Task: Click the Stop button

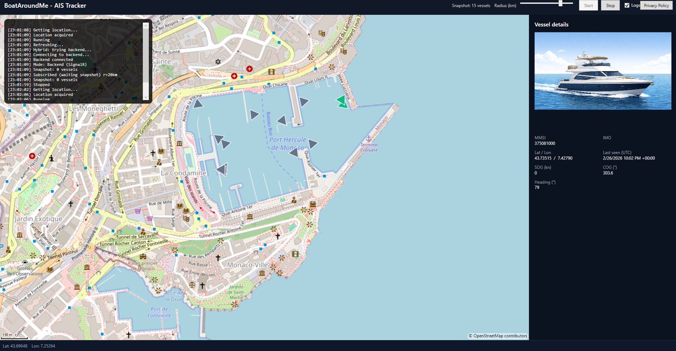Action: pos(610,5)
